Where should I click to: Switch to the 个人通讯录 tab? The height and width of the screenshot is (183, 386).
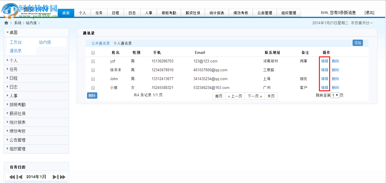[123, 43]
